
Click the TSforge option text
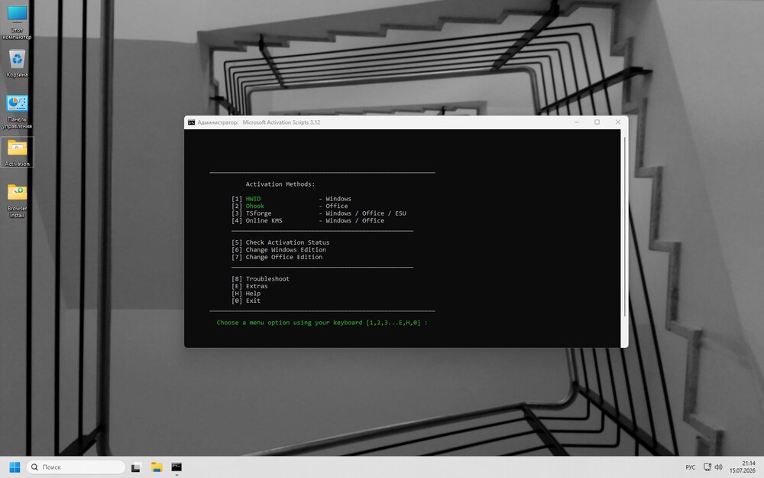click(258, 213)
